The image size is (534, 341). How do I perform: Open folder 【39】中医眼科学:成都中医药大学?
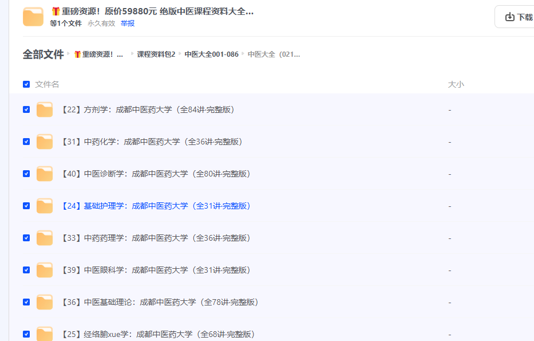click(155, 270)
